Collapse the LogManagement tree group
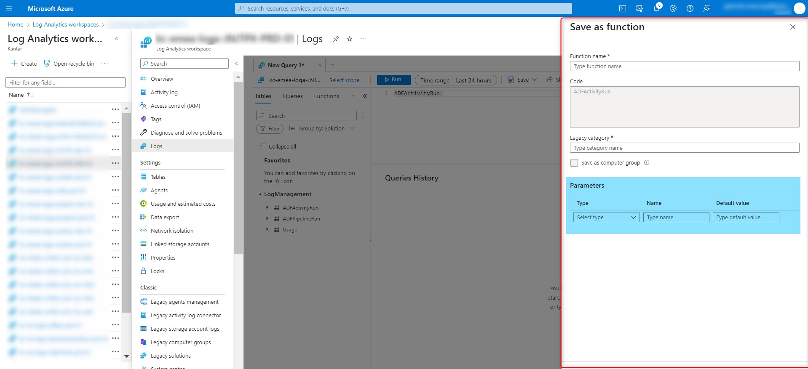 [x=260, y=194]
